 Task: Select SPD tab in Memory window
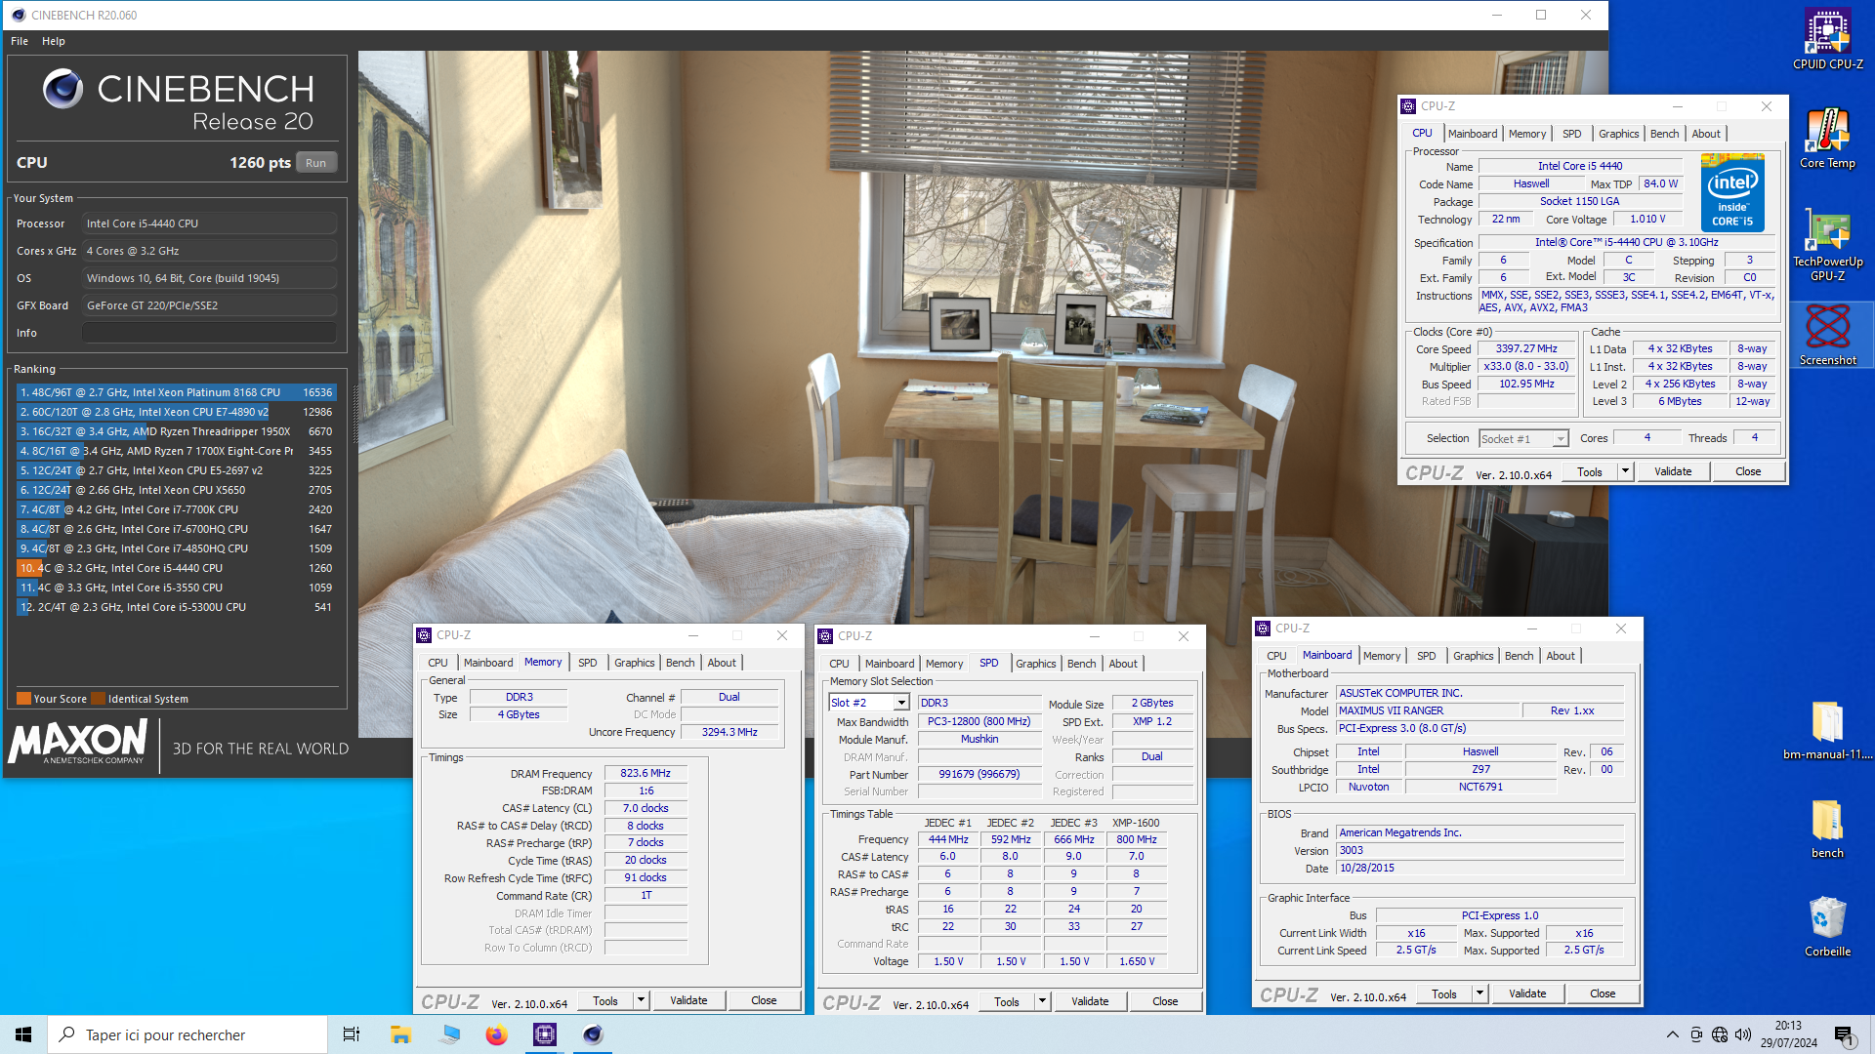587,663
